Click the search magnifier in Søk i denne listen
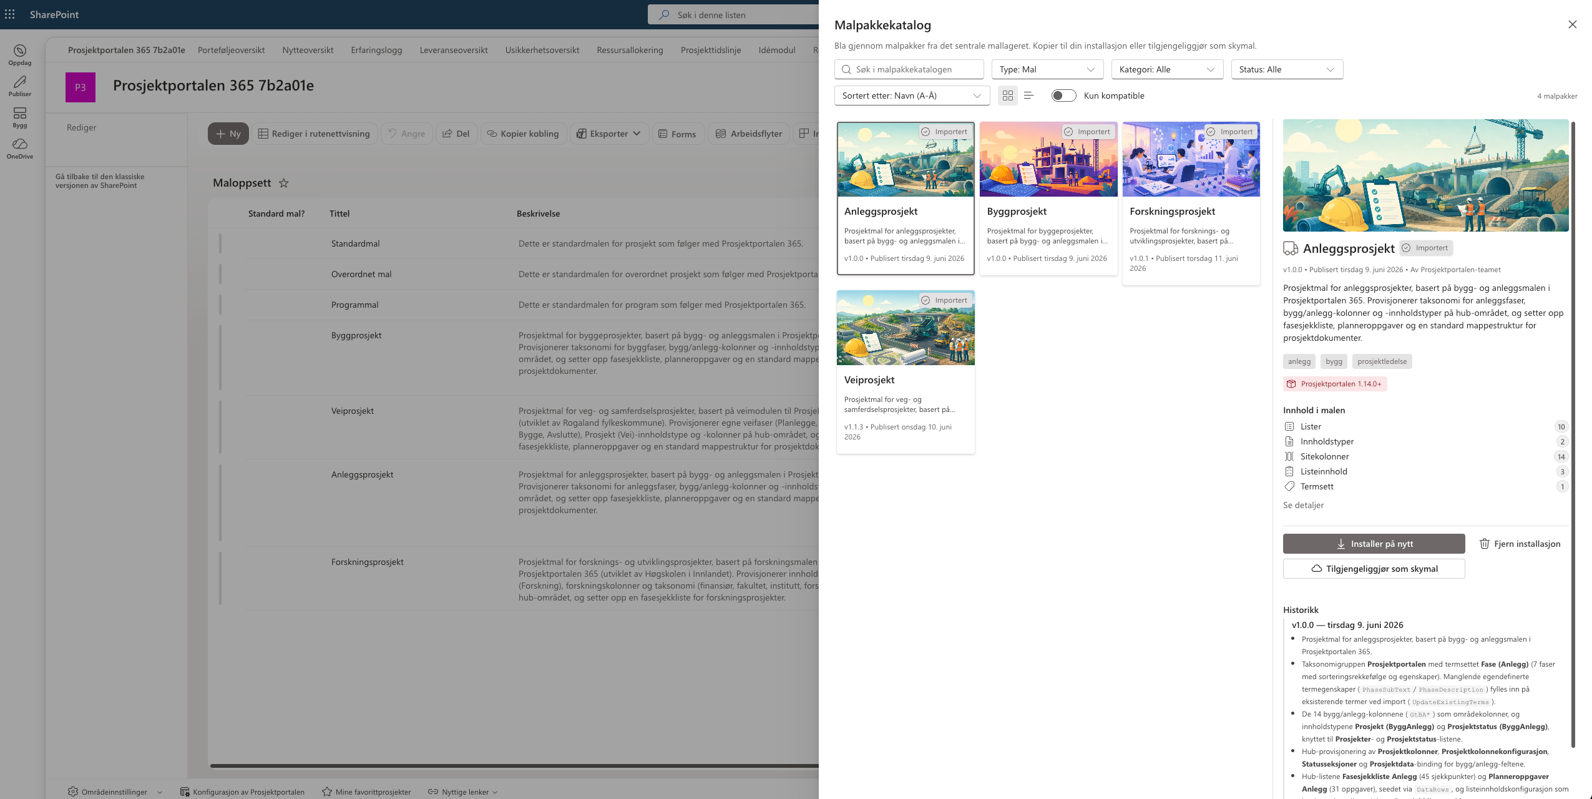1592x799 pixels. [x=665, y=14]
